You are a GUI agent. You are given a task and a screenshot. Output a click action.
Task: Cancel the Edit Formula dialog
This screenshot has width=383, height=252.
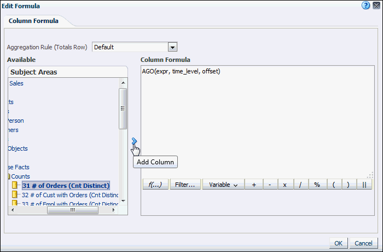[363, 243]
